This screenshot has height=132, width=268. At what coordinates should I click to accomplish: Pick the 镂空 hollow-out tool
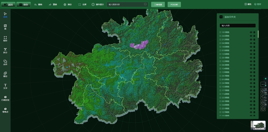(x=5, y=74)
